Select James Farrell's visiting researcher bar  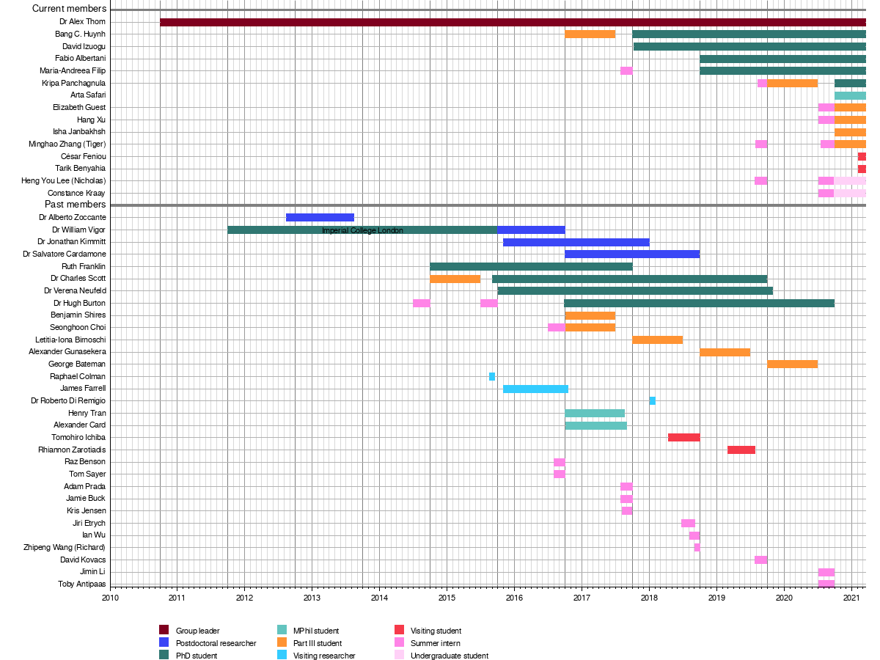[x=535, y=389]
